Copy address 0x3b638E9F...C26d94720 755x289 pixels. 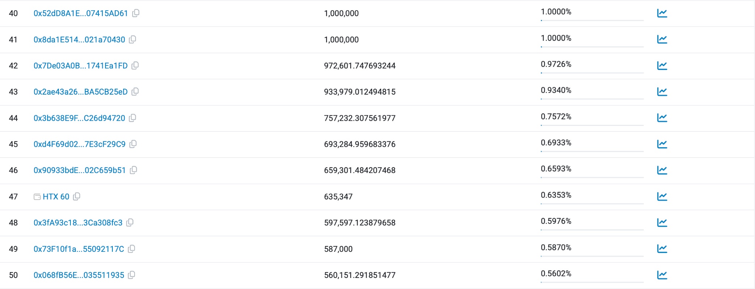click(133, 118)
